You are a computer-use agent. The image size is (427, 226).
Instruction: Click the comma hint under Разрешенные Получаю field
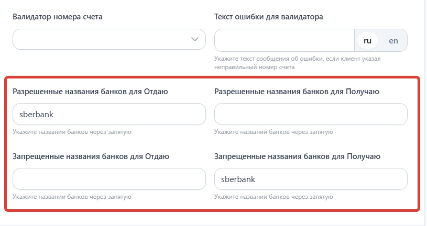click(274, 132)
